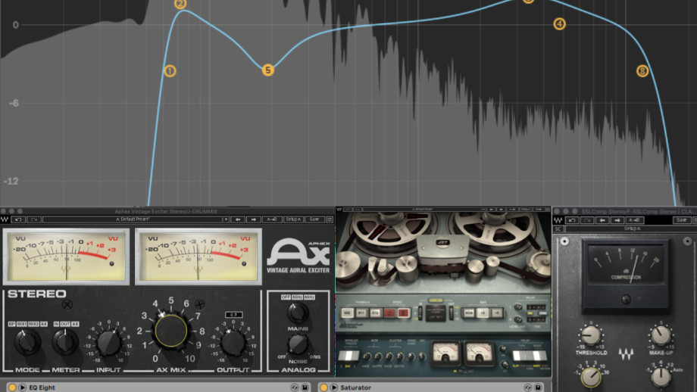
Task: Click the A→B copy button in Aphex
Action: click(271, 219)
